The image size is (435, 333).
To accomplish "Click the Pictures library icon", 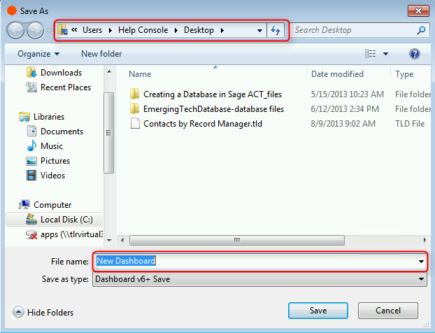I will (31, 161).
